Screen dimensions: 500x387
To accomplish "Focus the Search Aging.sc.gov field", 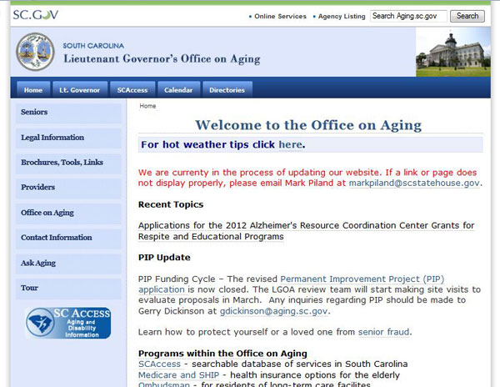I will (x=408, y=16).
